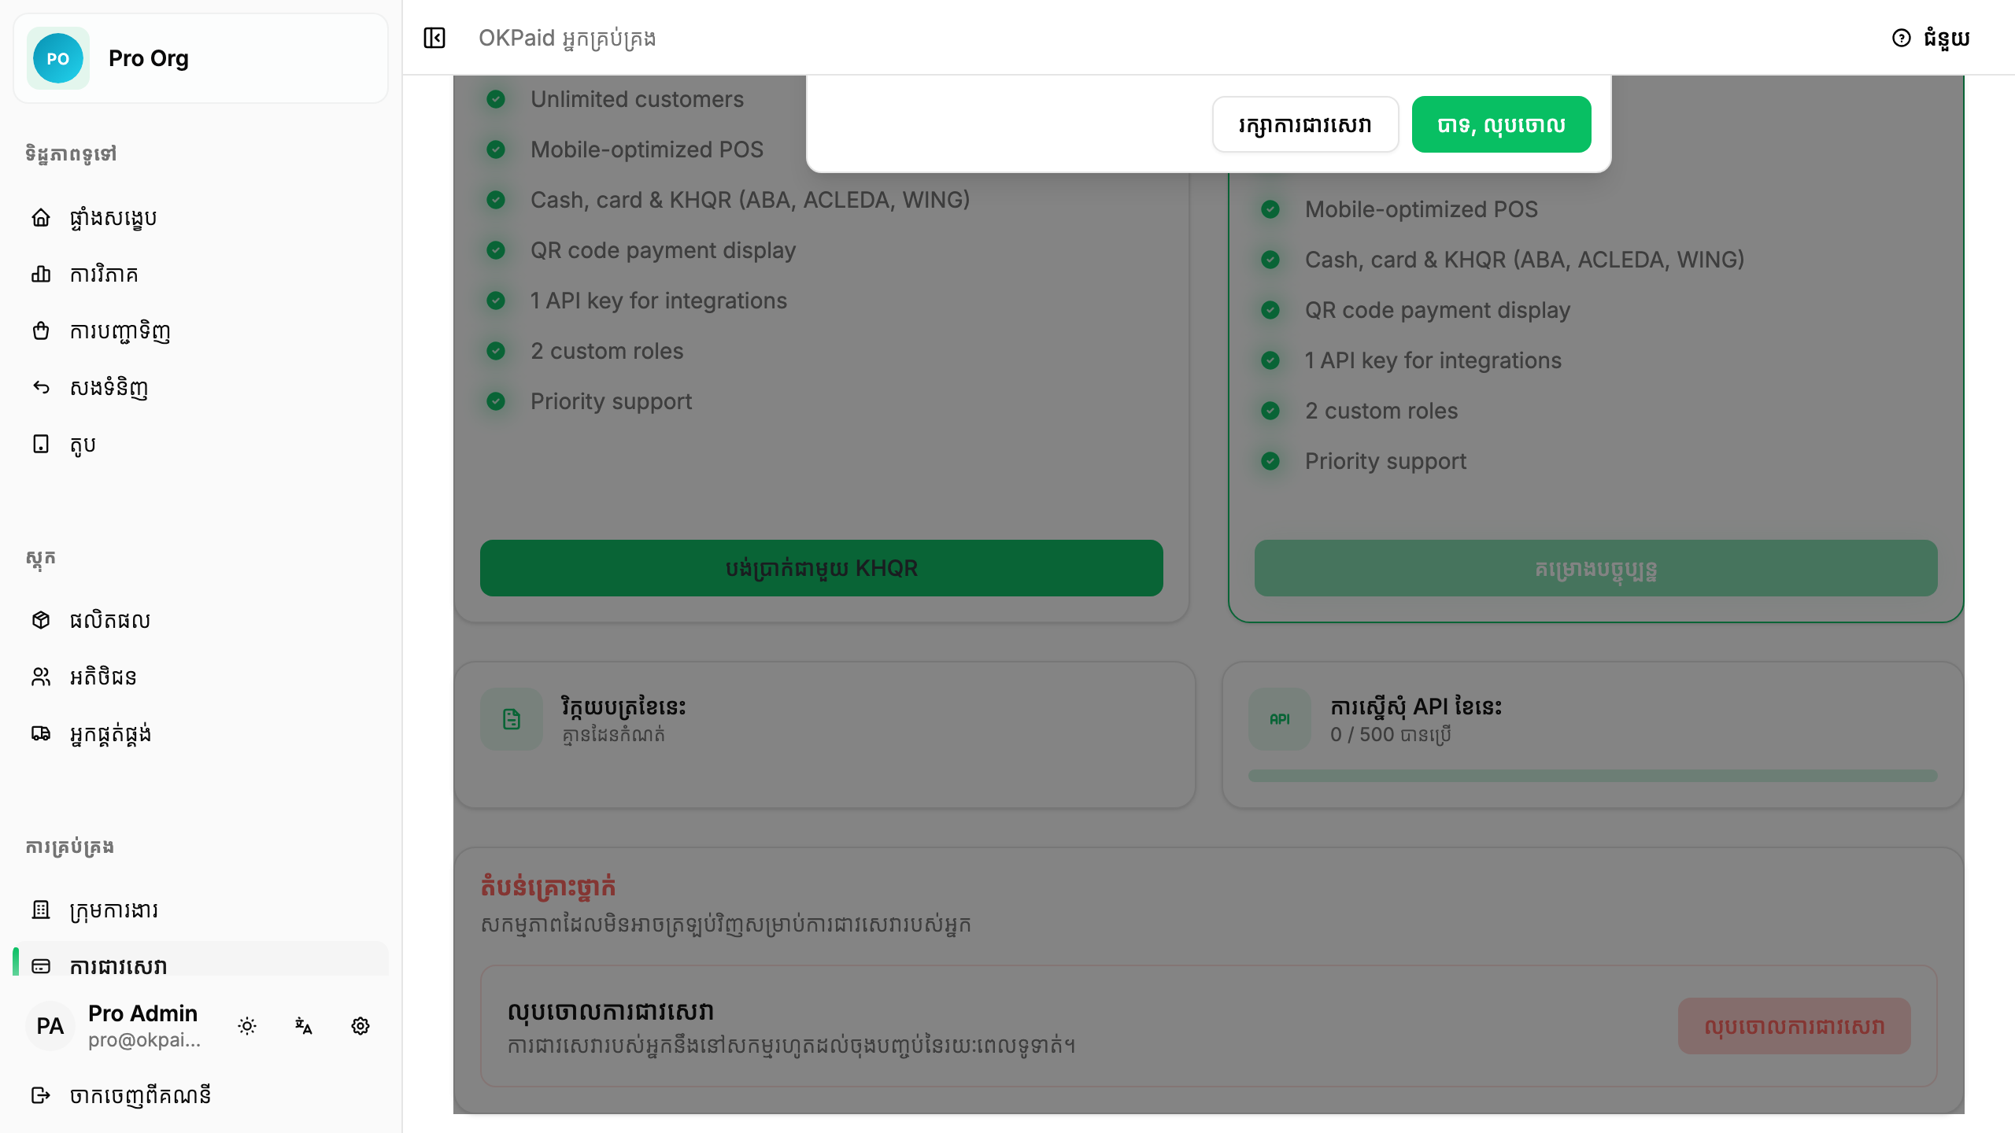
Task: Click the keep subscription button
Action: coord(1305,124)
